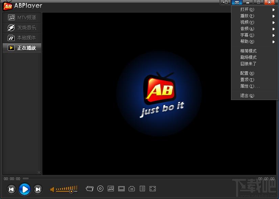279x199 pixels.
Task: Choose 精简模式 from the menu
Action: pos(255,51)
